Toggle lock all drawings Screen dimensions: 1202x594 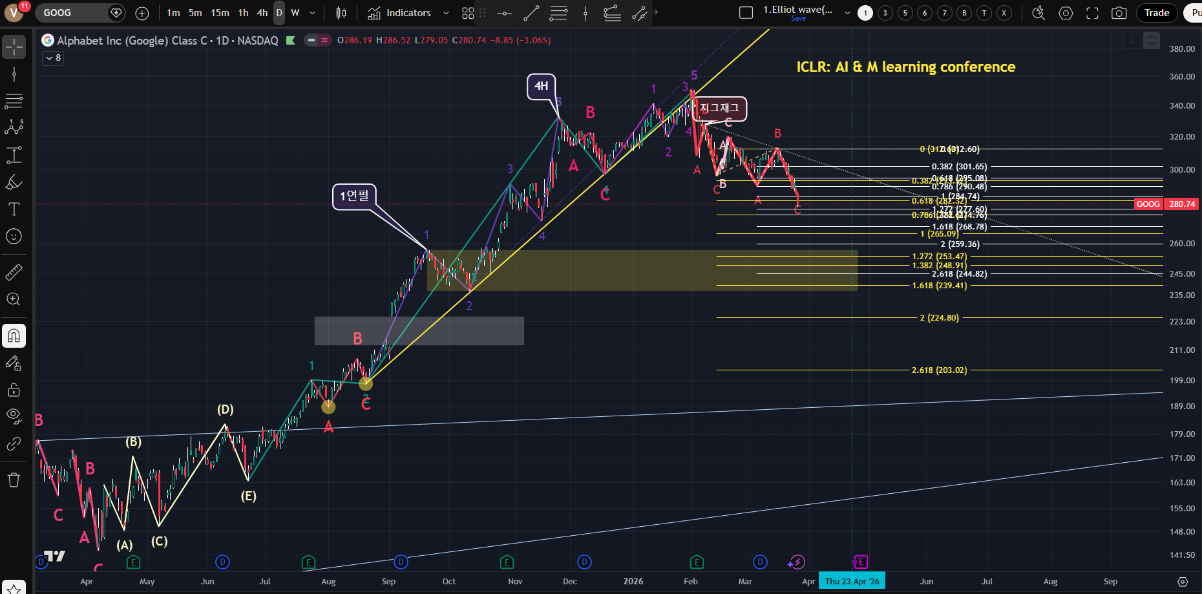pos(14,390)
